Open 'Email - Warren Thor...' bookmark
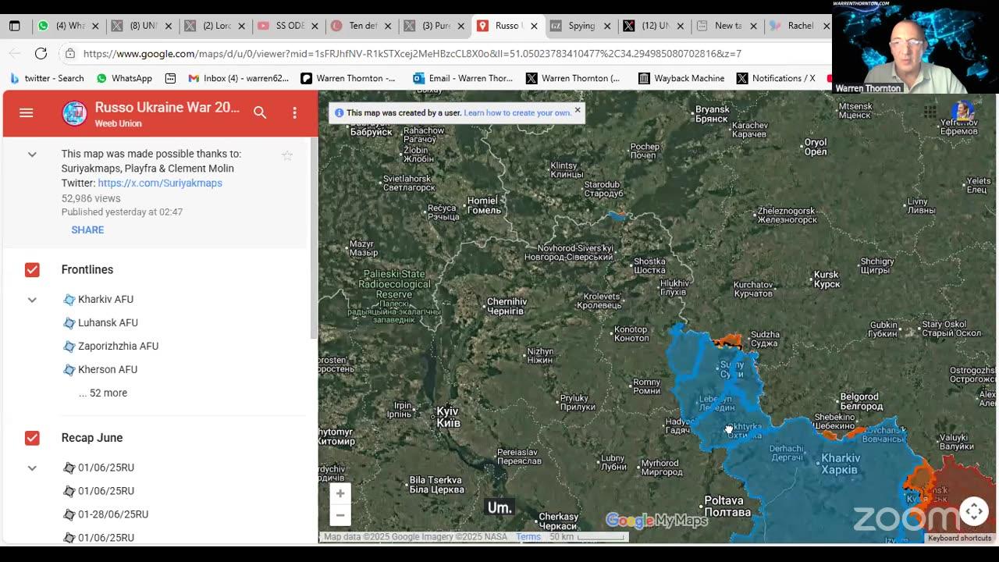The height and width of the screenshot is (562, 999). pos(463,78)
